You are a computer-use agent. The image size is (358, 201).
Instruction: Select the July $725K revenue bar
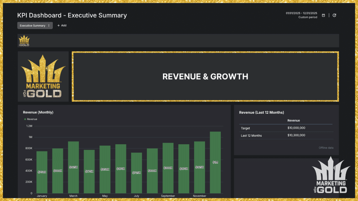pyautogui.click(x=136, y=173)
